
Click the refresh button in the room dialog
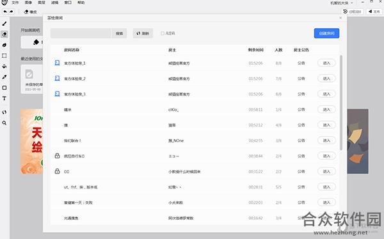coord(143,33)
